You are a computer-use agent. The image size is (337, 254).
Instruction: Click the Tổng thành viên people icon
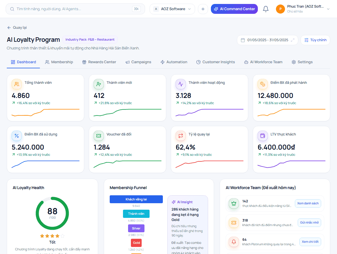17,84
